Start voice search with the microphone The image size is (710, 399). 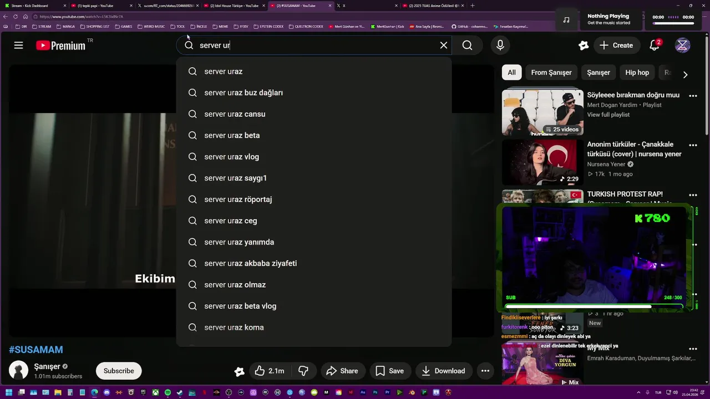click(500, 45)
